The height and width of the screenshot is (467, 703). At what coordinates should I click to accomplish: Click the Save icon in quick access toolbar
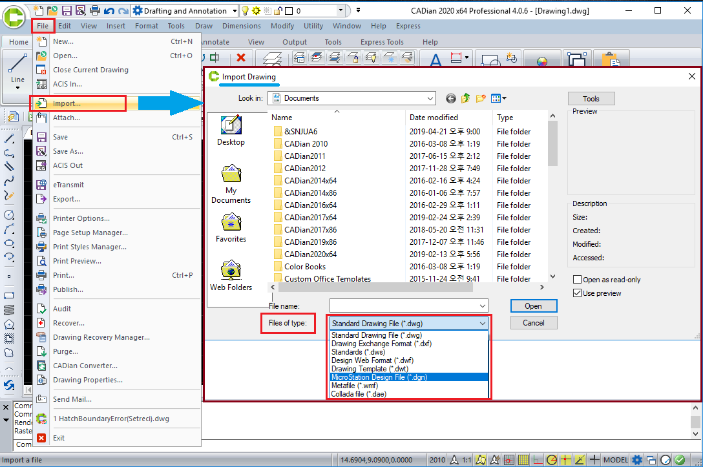67,10
